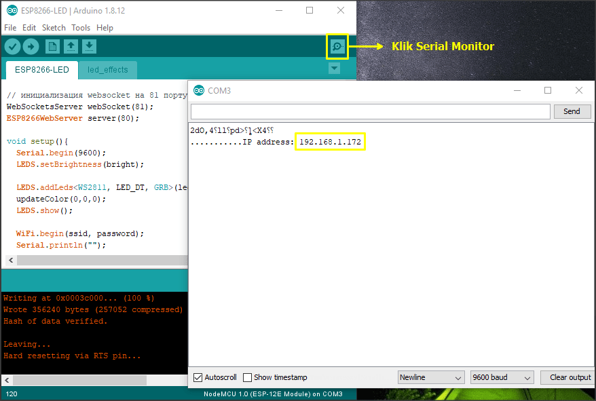
Task: Create a new sketch with the New icon
Action: [52, 47]
